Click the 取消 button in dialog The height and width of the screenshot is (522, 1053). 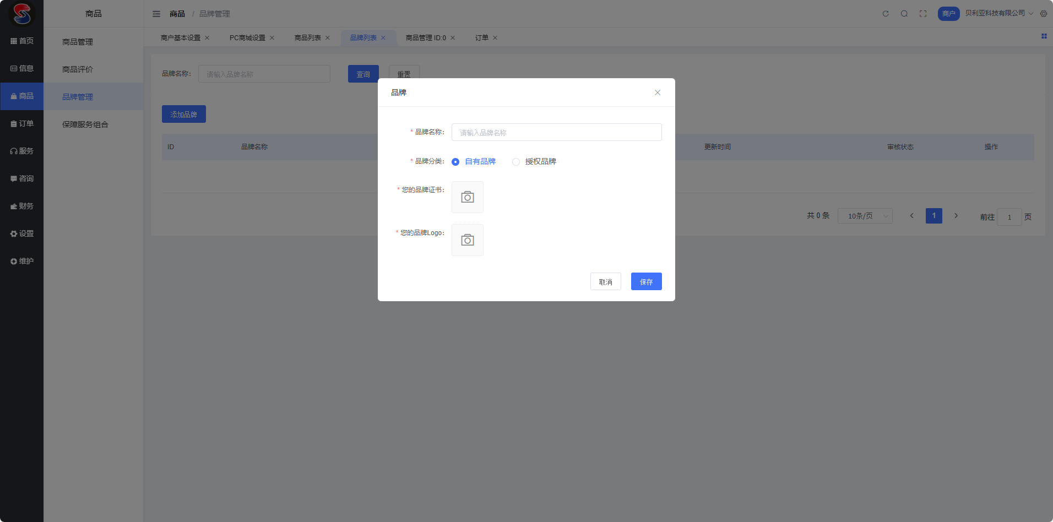(605, 282)
